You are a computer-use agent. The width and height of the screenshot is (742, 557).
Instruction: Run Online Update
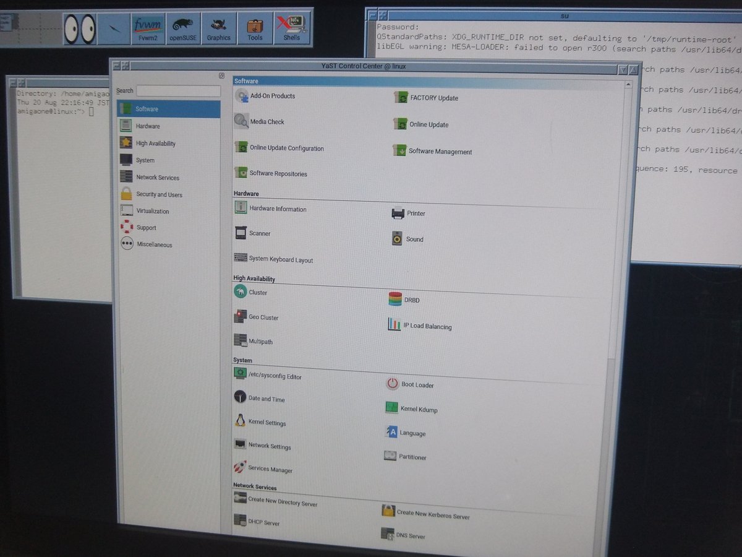tap(421, 124)
